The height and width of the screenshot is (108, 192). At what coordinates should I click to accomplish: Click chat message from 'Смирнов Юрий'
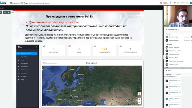point(173,99)
